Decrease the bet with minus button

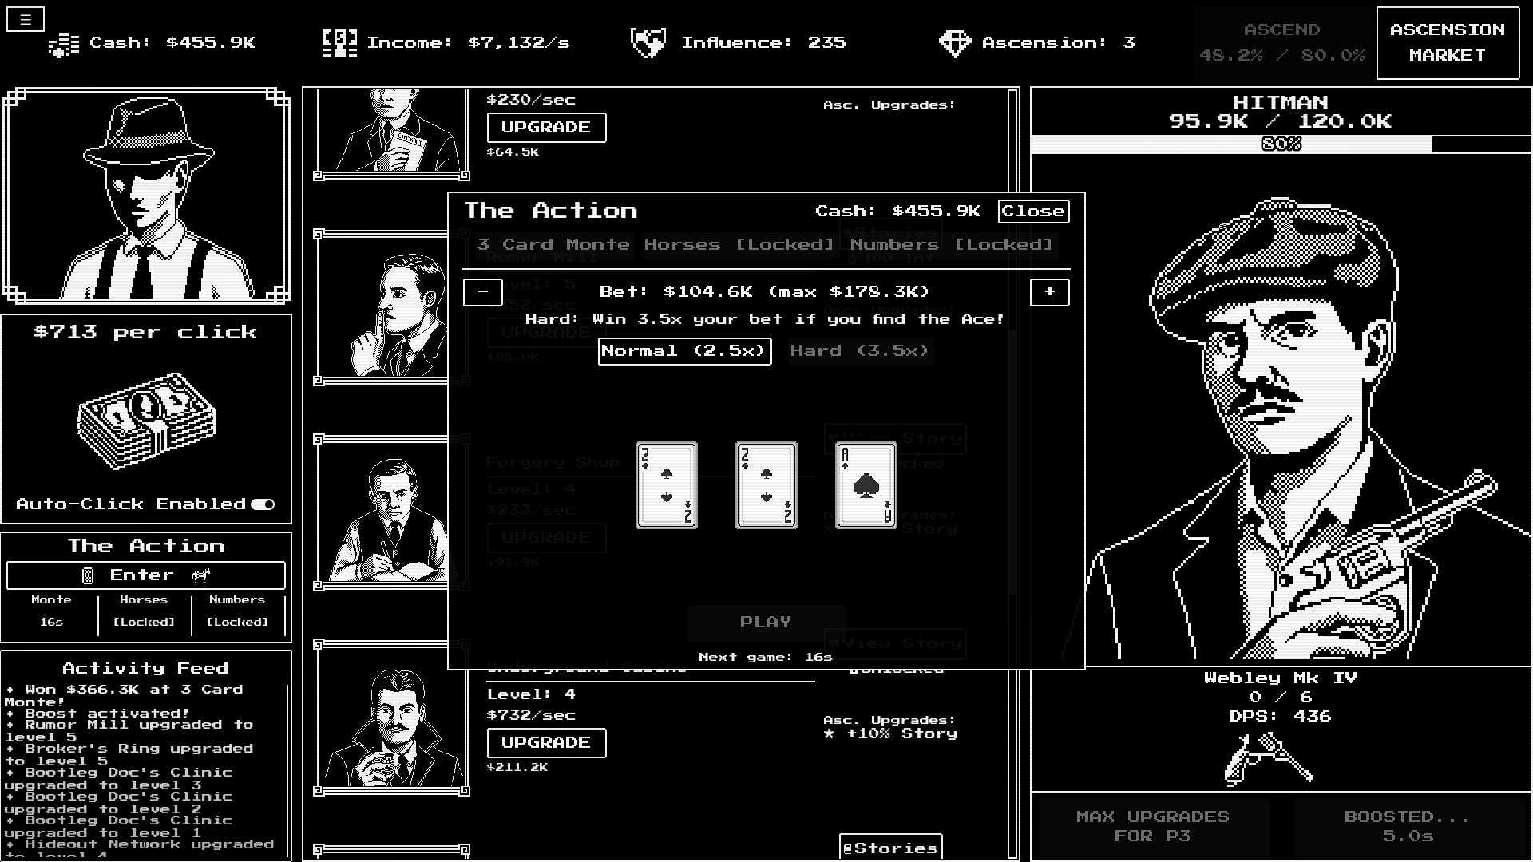tap(483, 292)
